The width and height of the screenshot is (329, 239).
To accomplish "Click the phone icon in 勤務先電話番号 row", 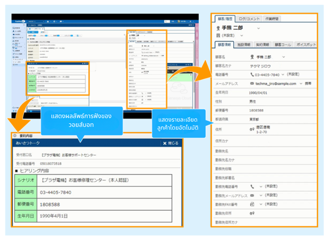I will point(252,187).
